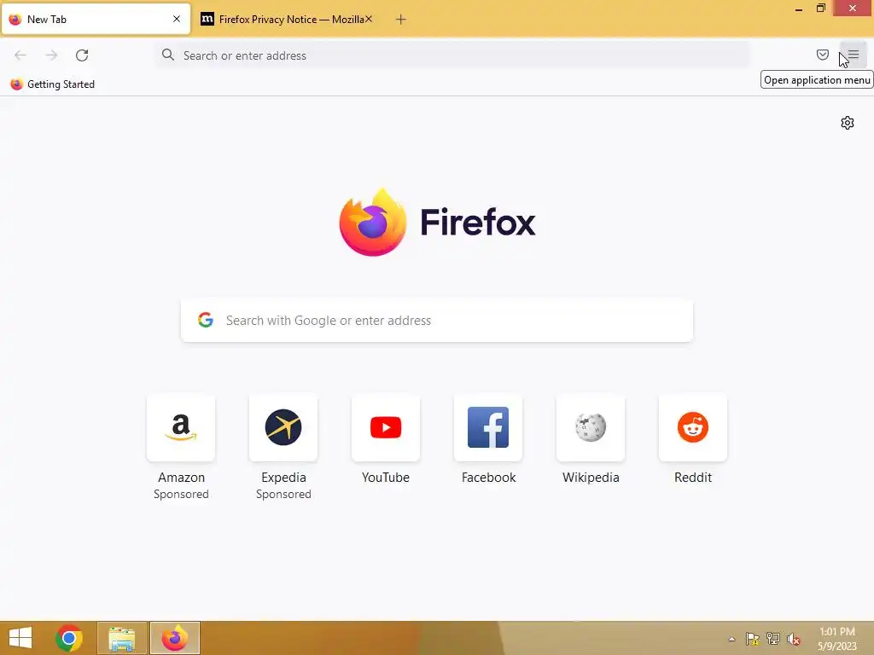The width and height of the screenshot is (874, 655).
Task: Open the Getting Started bookmark
Action: 53,84
